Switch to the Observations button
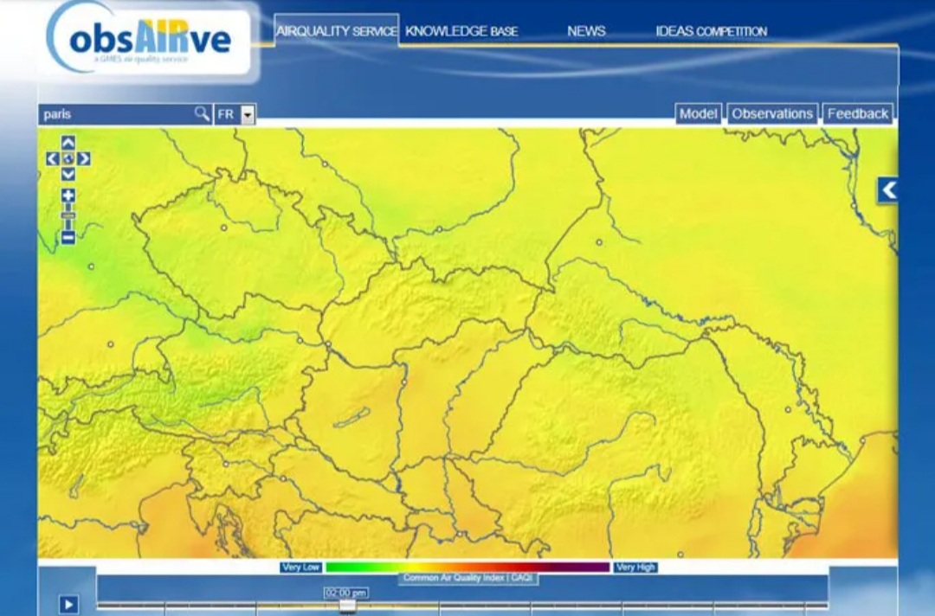The width and height of the screenshot is (935, 616). tap(771, 113)
